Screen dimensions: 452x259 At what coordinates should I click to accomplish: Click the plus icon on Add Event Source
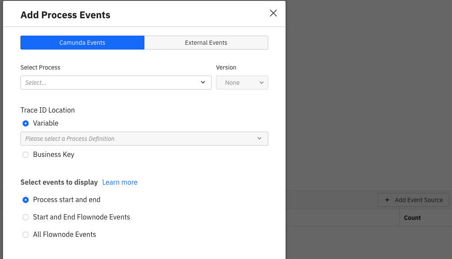pyautogui.click(x=387, y=200)
